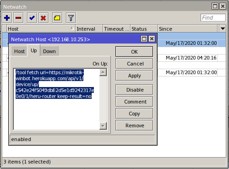Add comment with the yellow note icon
Viewport: 229px width, 169px height.
57,18
